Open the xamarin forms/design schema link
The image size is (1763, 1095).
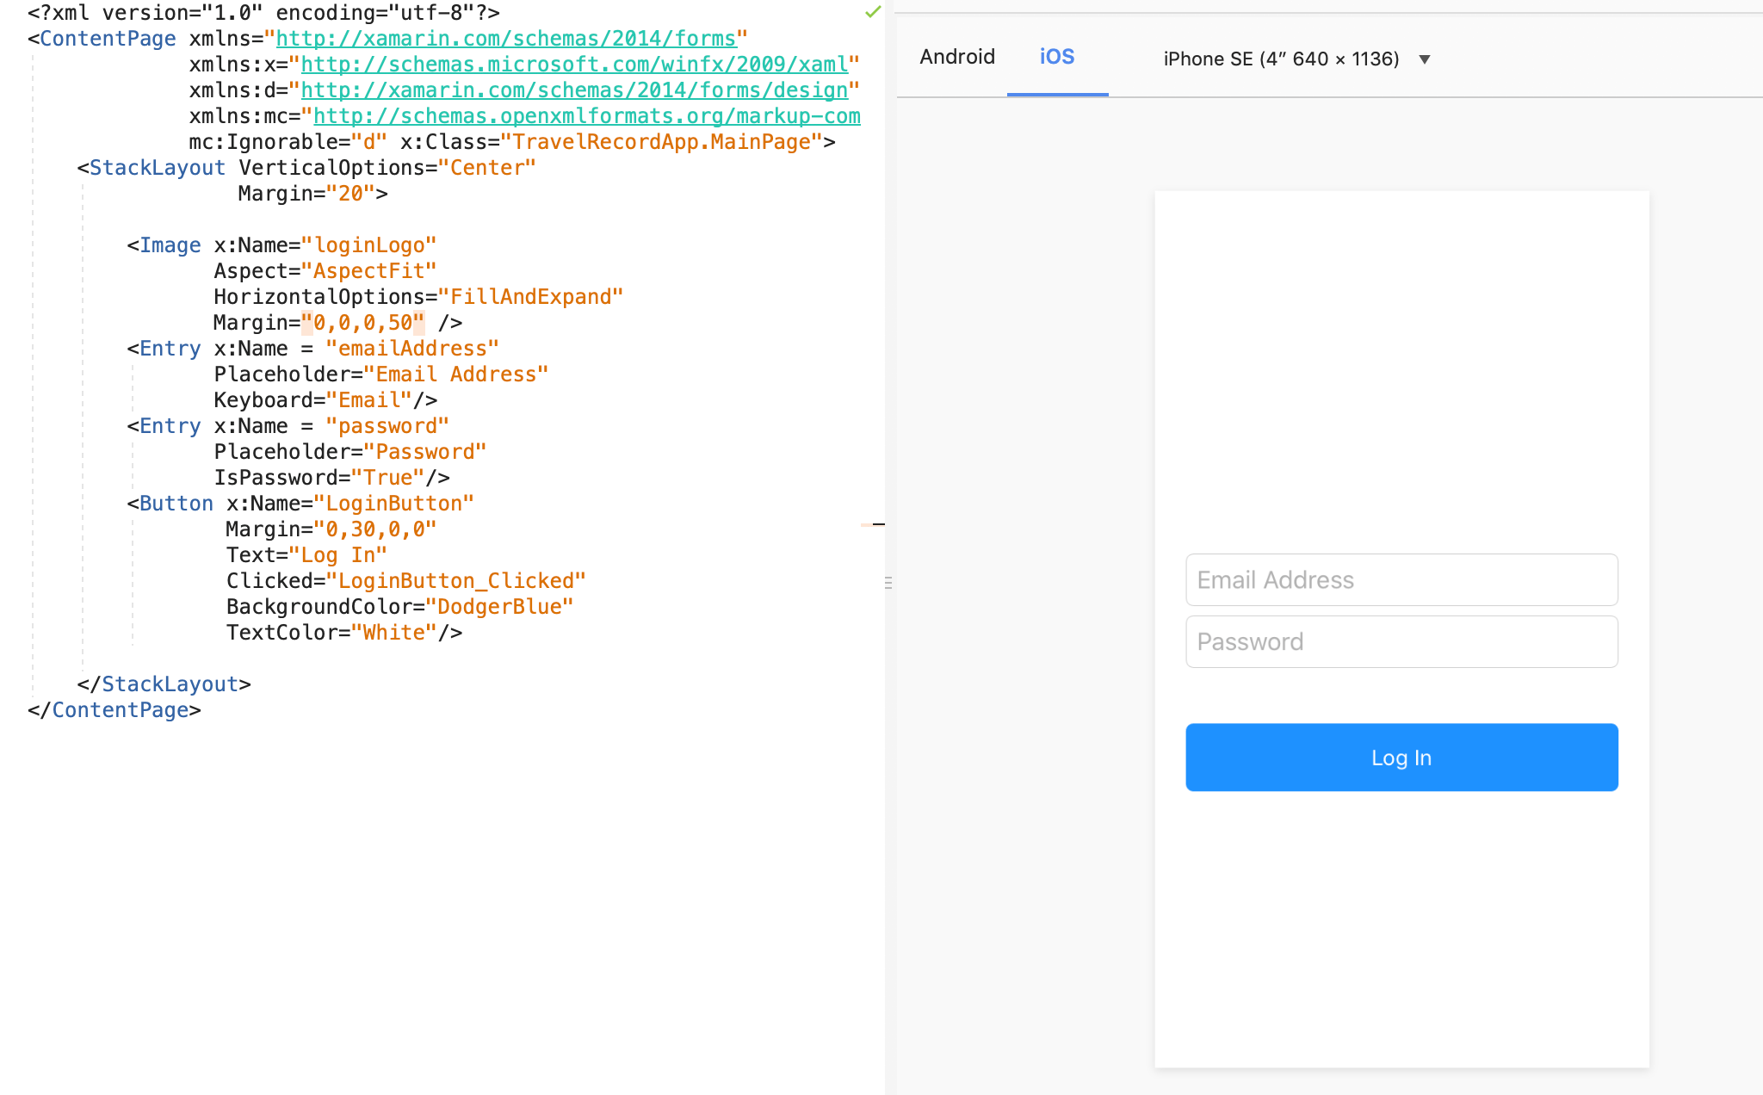(574, 90)
